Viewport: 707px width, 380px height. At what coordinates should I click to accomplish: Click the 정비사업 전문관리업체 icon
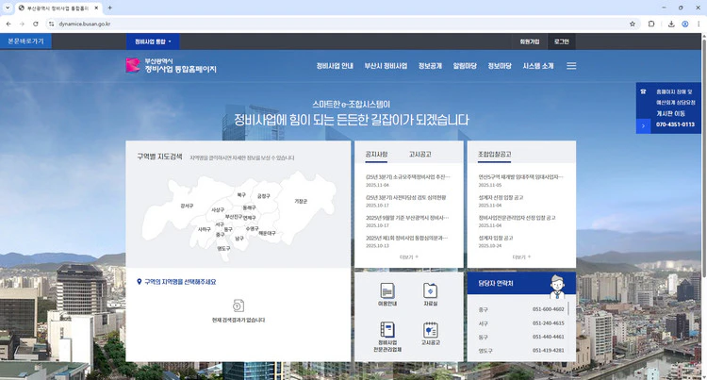386,334
